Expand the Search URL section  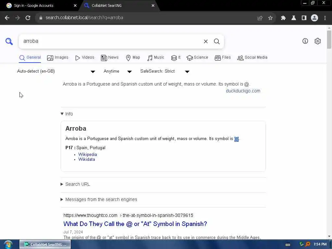75,184
